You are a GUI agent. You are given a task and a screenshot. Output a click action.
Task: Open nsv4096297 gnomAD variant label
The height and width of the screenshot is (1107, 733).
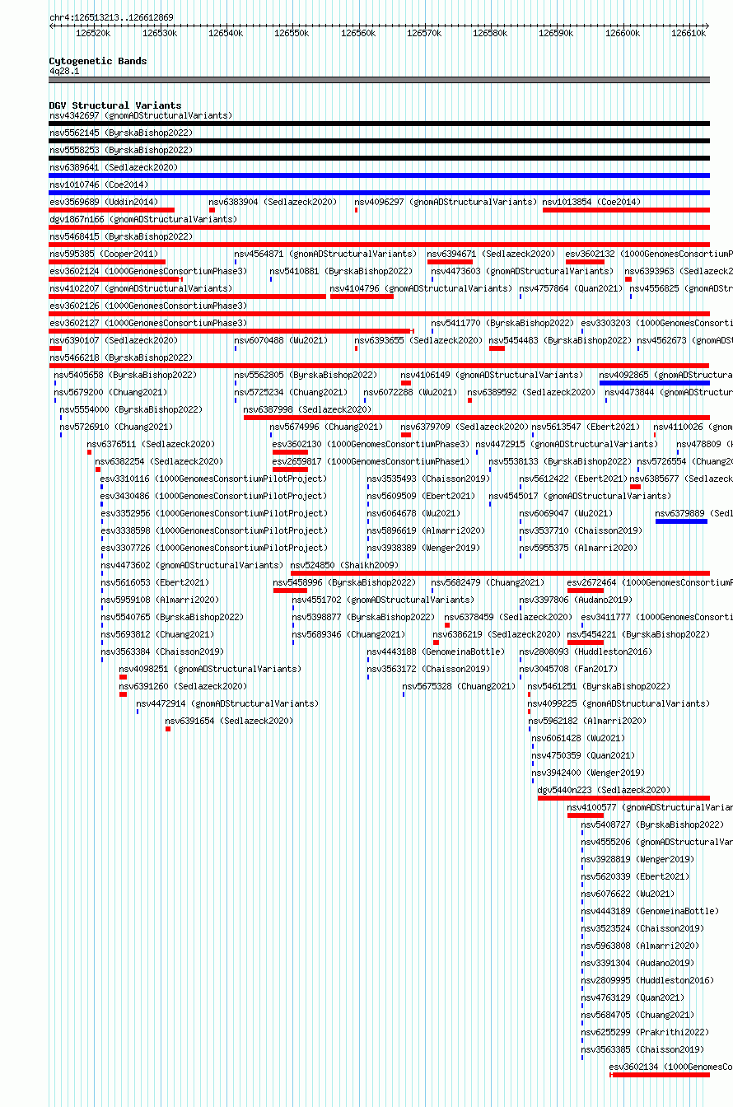pyautogui.click(x=446, y=202)
